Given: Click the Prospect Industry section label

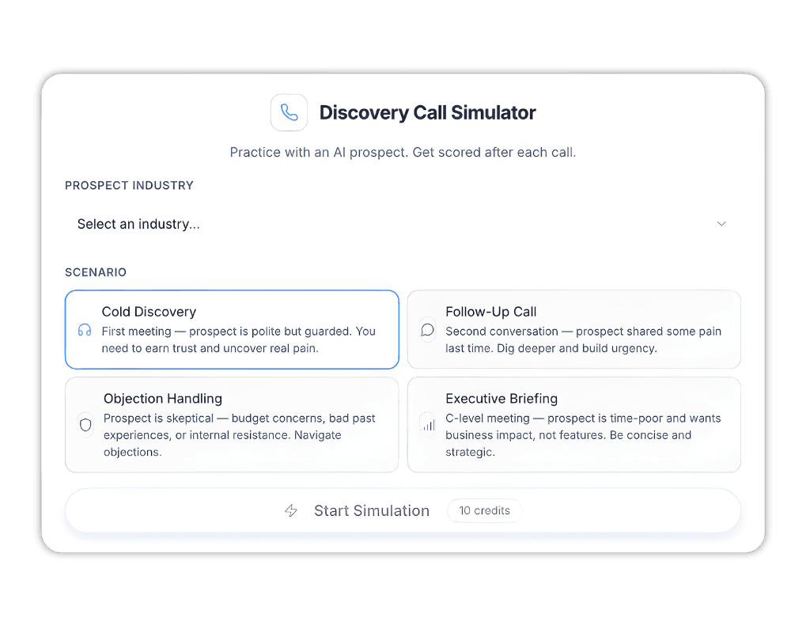Looking at the screenshot, I should tap(129, 185).
